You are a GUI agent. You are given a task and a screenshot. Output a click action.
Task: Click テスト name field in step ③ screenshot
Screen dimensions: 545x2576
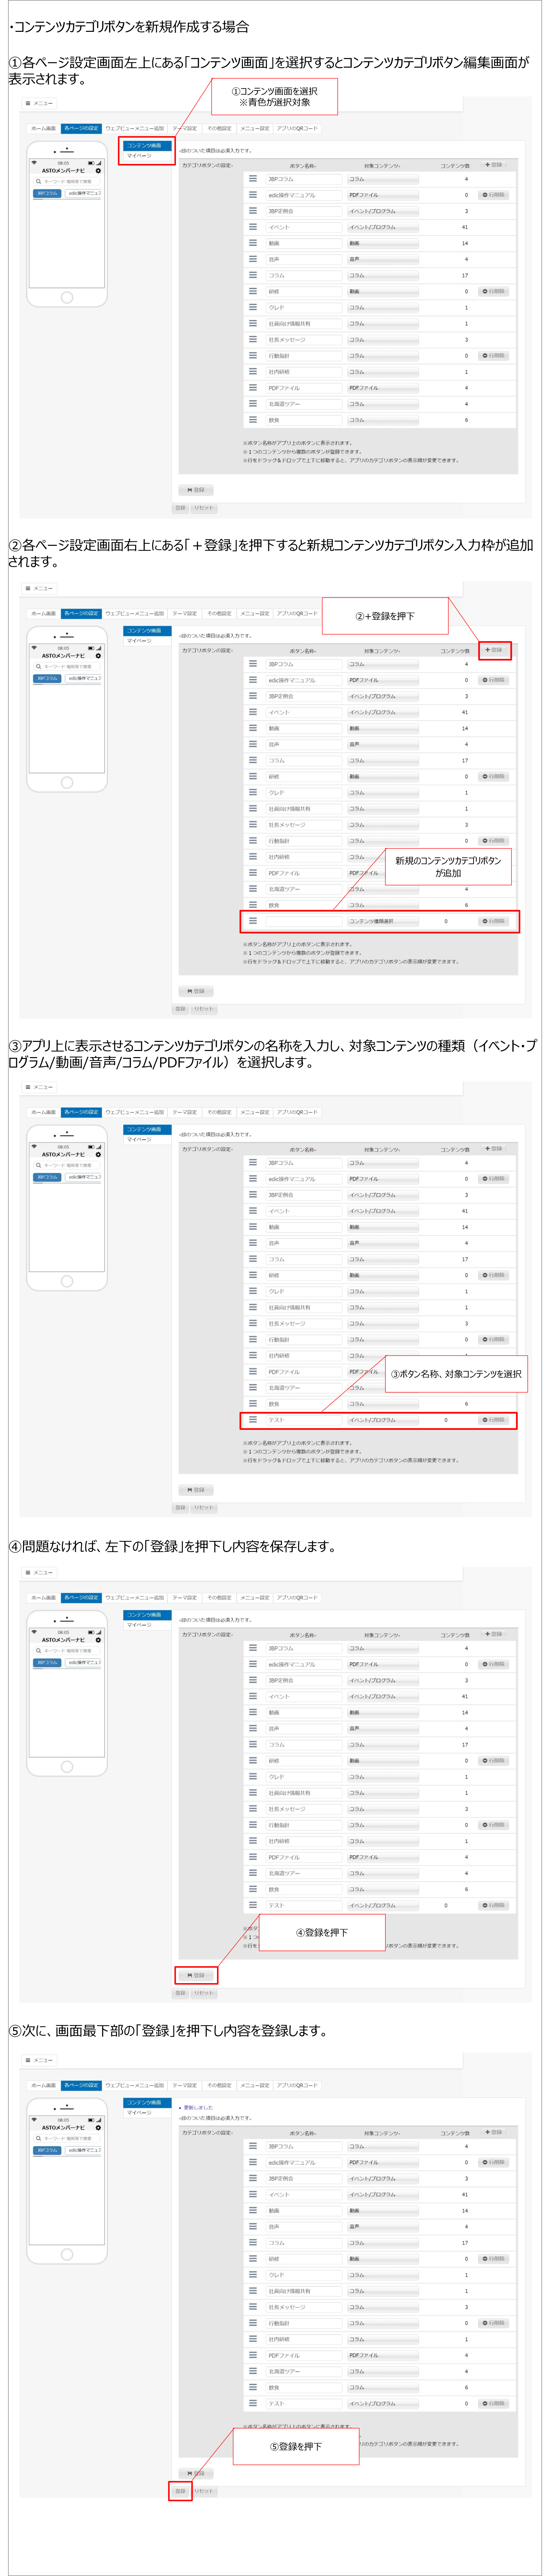click(x=304, y=1420)
